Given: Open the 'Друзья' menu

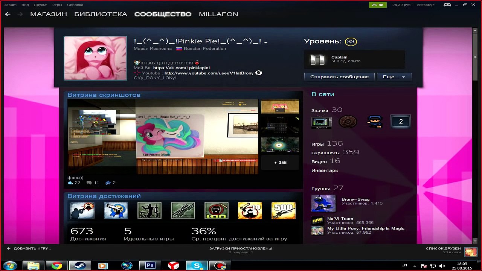Looking at the screenshot, I should click(40, 5).
